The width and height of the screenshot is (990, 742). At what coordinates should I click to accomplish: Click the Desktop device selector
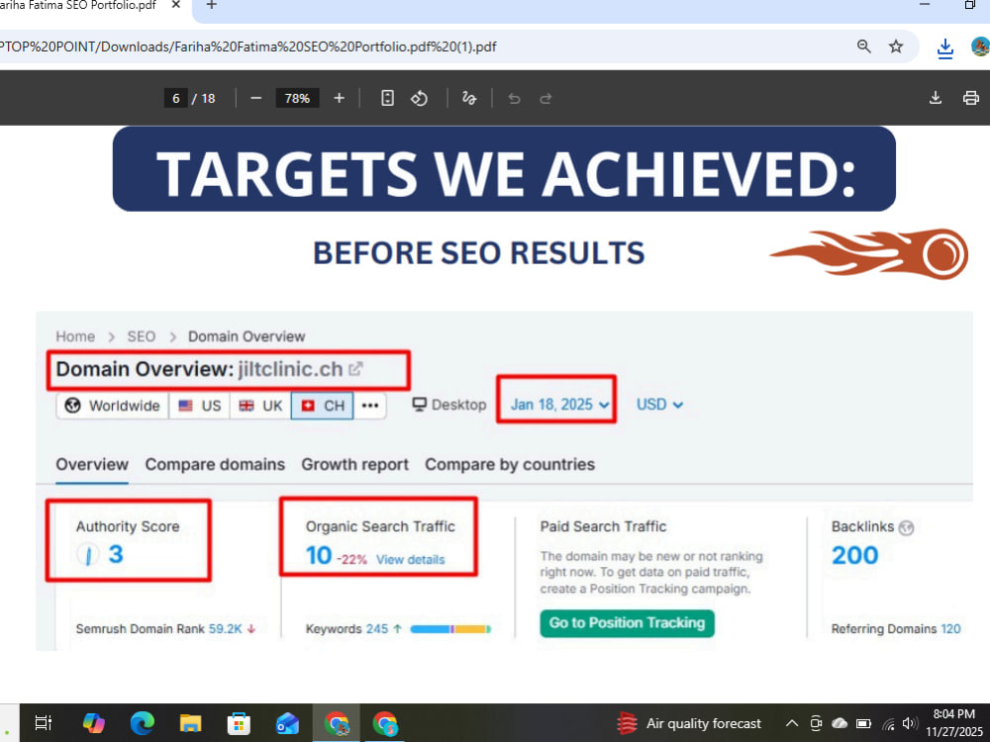click(x=449, y=405)
